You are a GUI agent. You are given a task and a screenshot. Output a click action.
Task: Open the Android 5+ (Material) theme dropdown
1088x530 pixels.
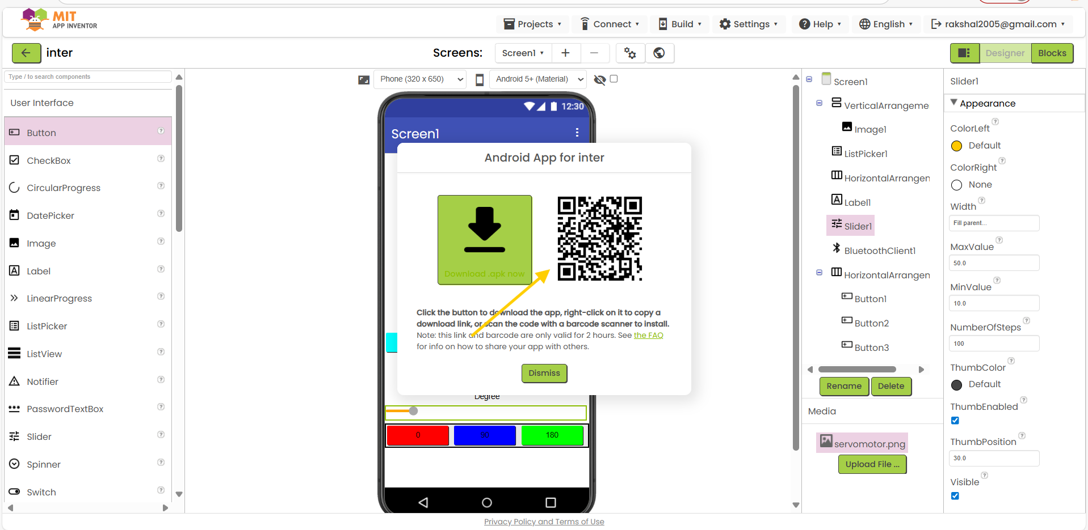[538, 79]
